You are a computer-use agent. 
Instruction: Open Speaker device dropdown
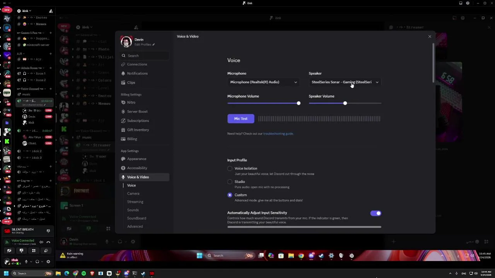[x=345, y=82]
